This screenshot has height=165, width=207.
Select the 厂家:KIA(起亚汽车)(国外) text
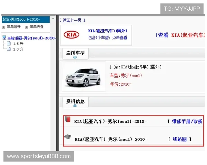(x=136, y=67)
